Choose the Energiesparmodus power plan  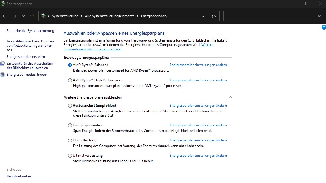coord(70,125)
